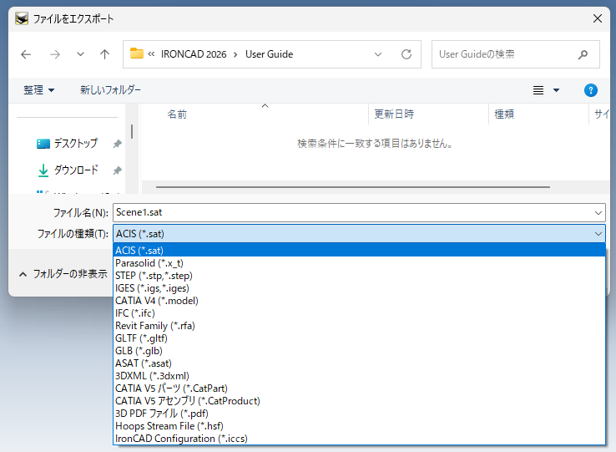Choose 3D PDF ファイル (*.pdf)
Viewport: 616px width, 452px height.
pos(359,414)
